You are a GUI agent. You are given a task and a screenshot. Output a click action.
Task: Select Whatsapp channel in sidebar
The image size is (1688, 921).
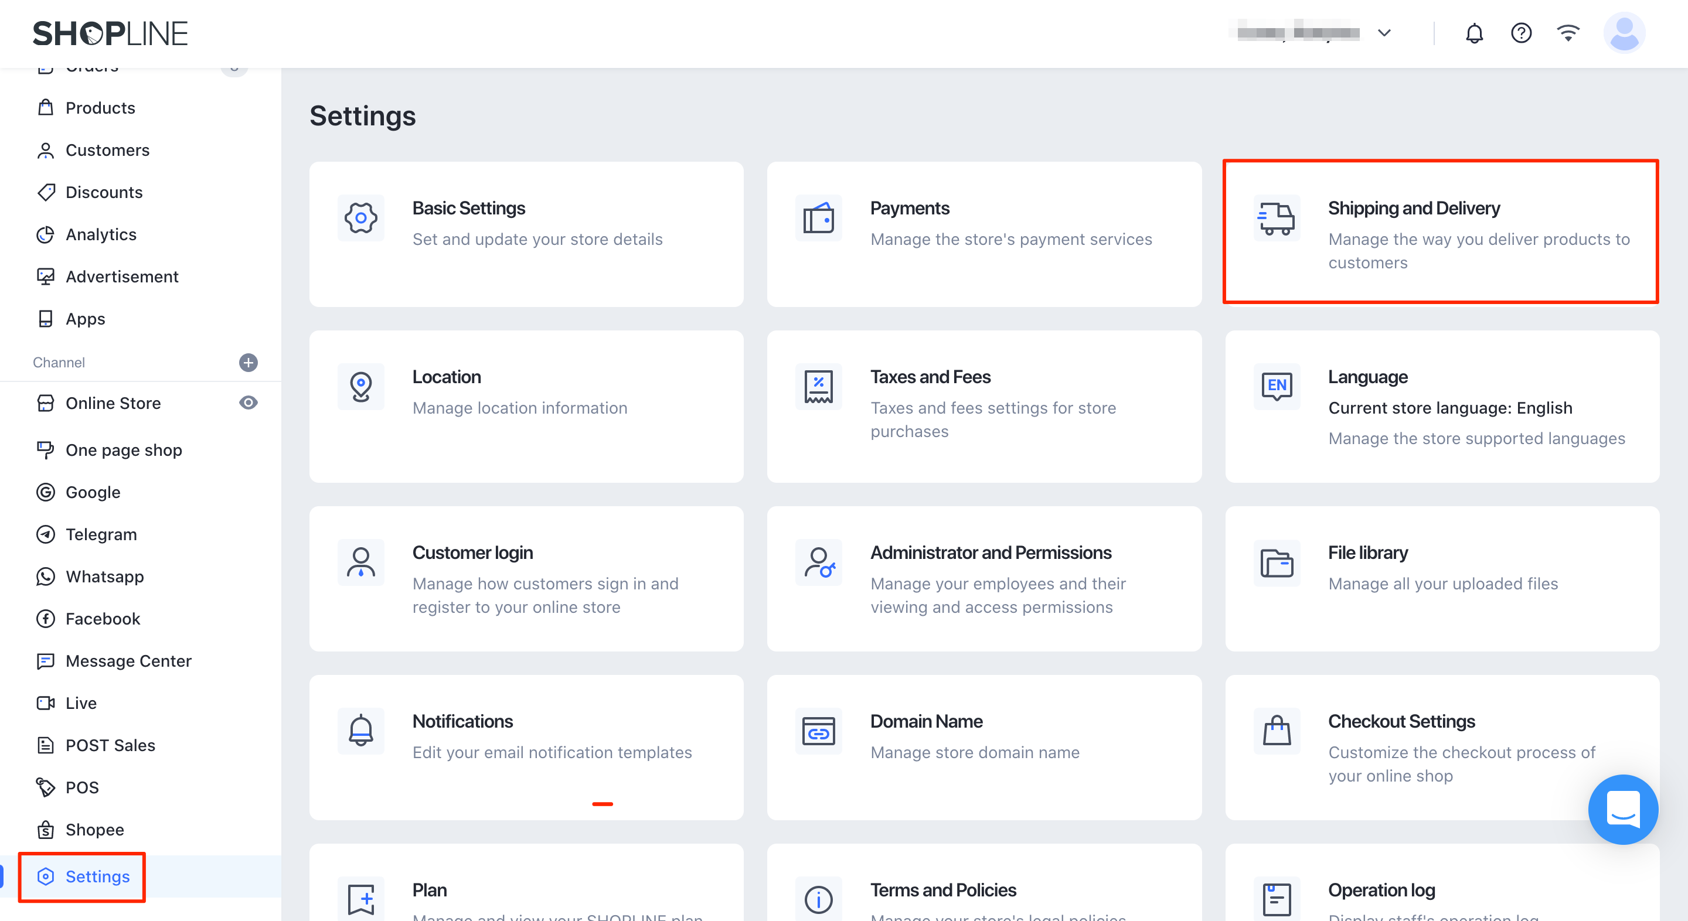105,577
